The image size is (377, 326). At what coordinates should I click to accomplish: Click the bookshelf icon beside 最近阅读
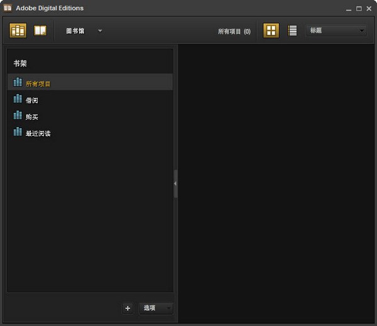pos(18,133)
